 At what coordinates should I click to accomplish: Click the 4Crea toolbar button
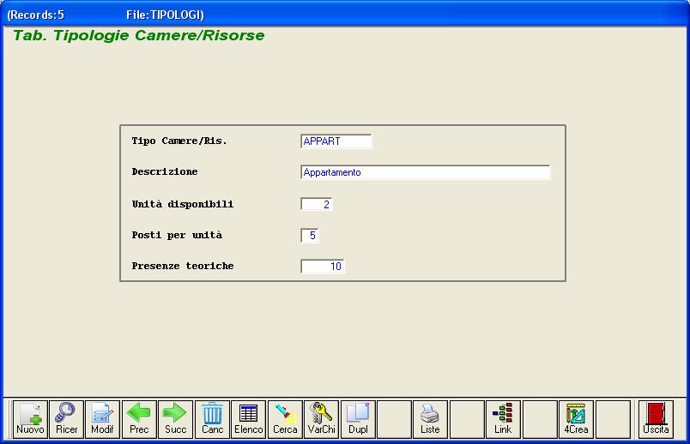[x=576, y=418]
